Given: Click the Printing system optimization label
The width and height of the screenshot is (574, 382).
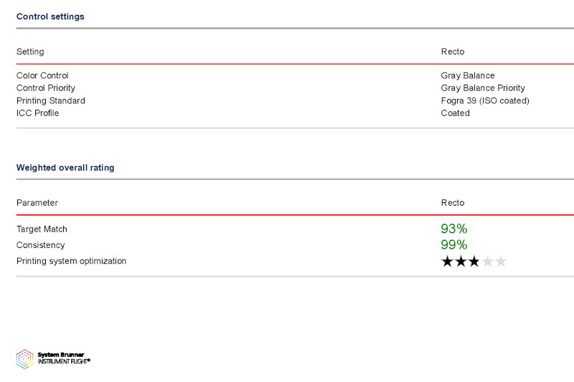Looking at the screenshot, I should coord(71,262).
